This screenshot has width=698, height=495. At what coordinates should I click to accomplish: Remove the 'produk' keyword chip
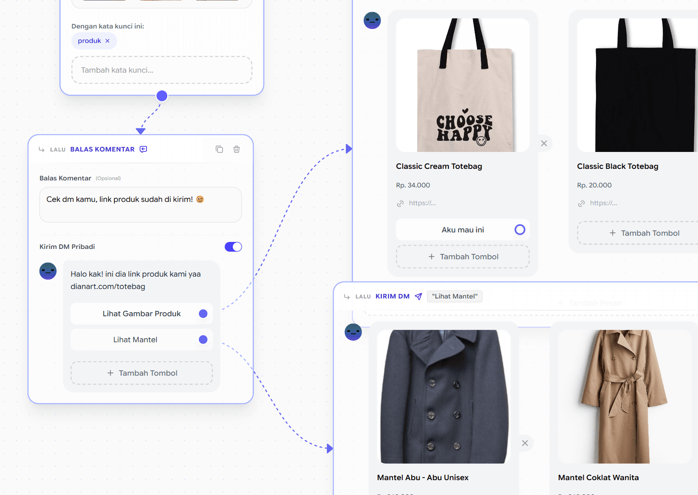(x=107, y=41)
